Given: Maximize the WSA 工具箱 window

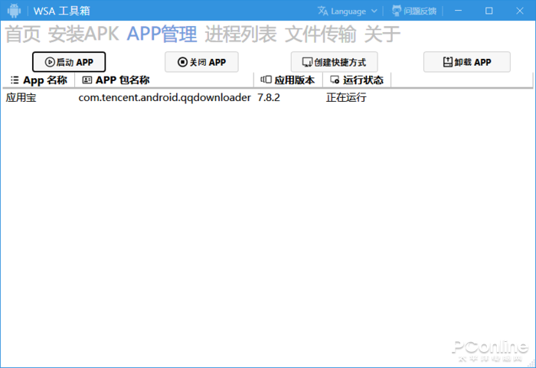Looking at the screenshot, I should tap(489, 11).
